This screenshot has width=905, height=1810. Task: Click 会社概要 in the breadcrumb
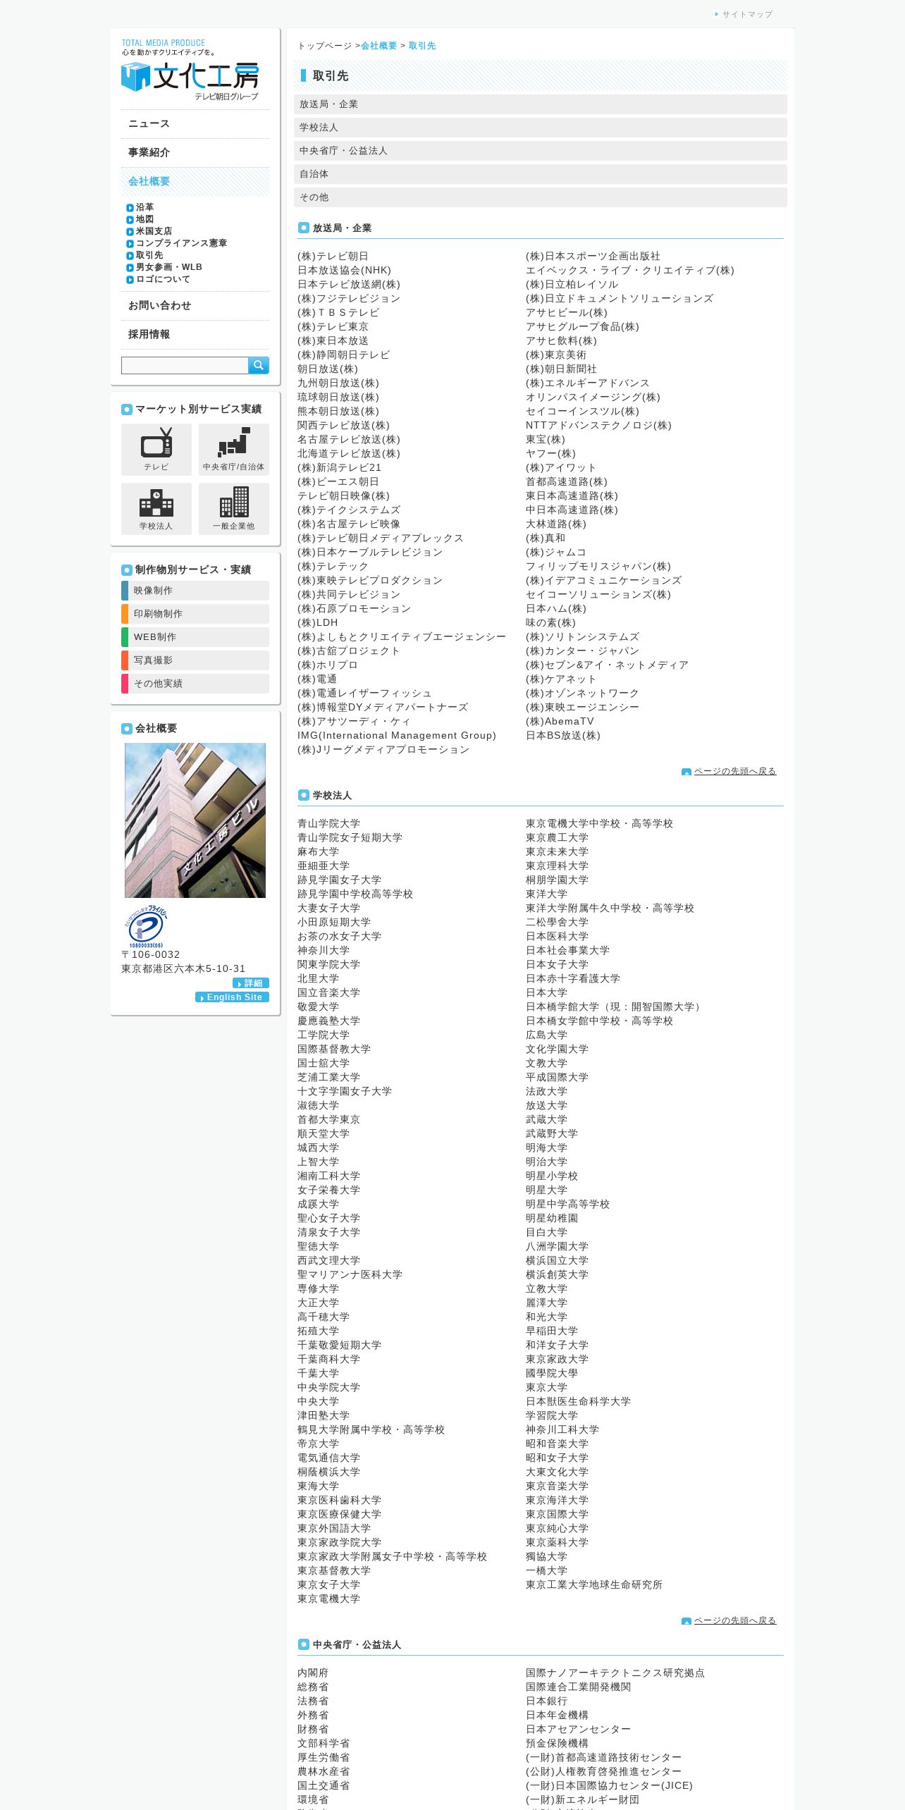[379, 46]
